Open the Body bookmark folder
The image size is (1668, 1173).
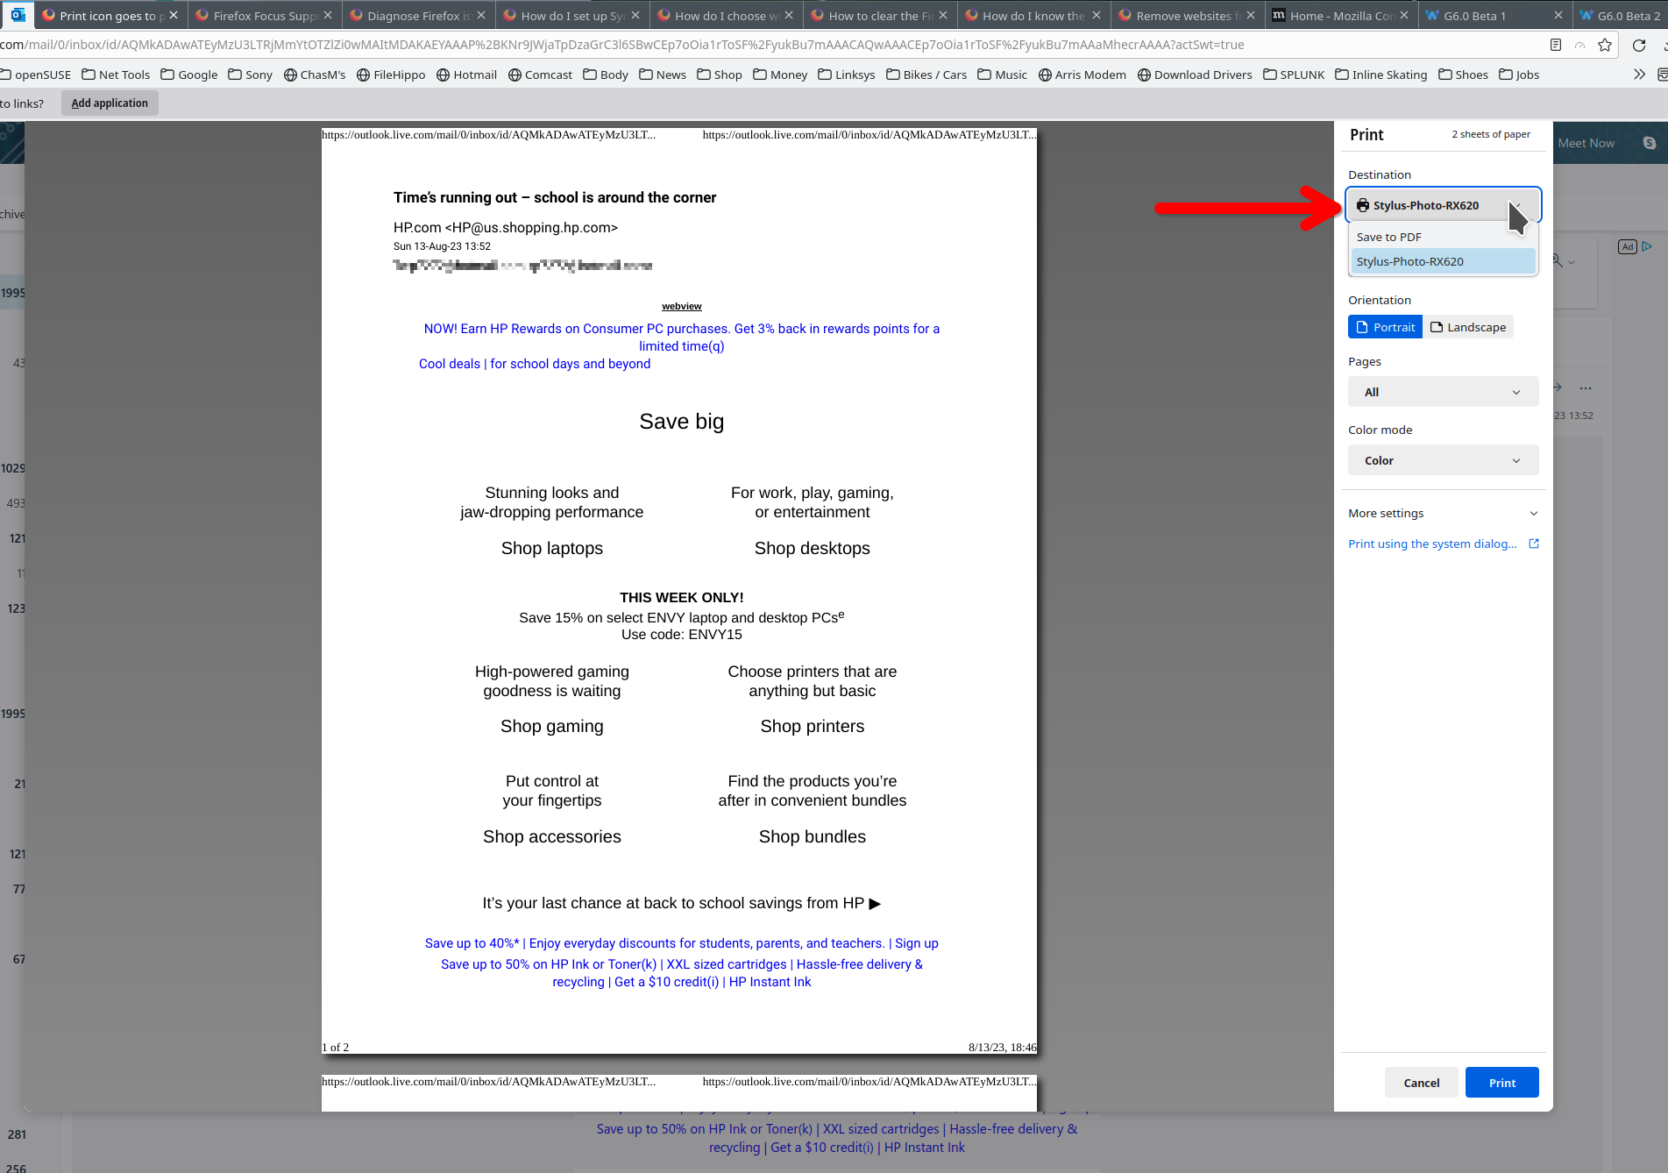click(x=606, y=75)
